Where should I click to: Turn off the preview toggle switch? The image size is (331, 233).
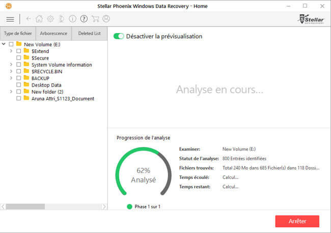click(119, 36)
